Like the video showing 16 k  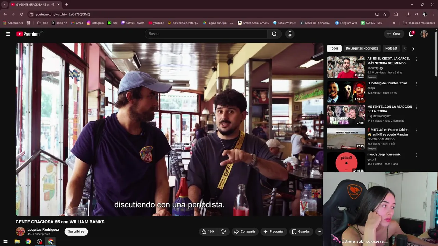click(x=208, y=232)
